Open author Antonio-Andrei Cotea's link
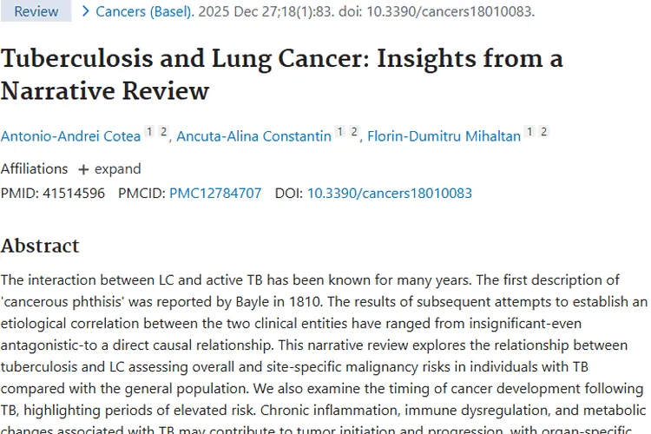Image resolution: width=651 pixels, height=434 pixels. [69, 136]
